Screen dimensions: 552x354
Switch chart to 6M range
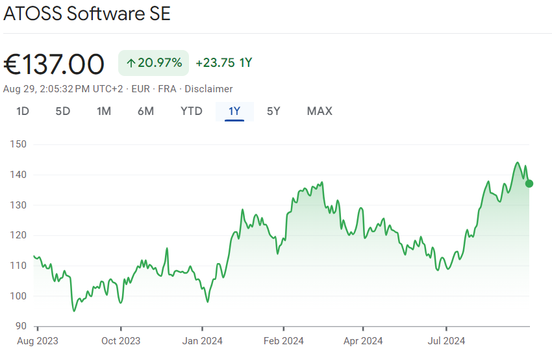coord(145,111)
